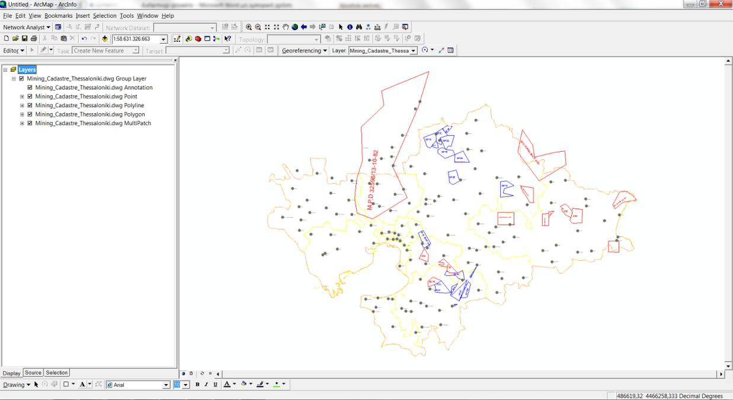This screenshot has width=733, height=400.
Task: Activate the Pan hand tool
Action: click(x=286, y=27)
